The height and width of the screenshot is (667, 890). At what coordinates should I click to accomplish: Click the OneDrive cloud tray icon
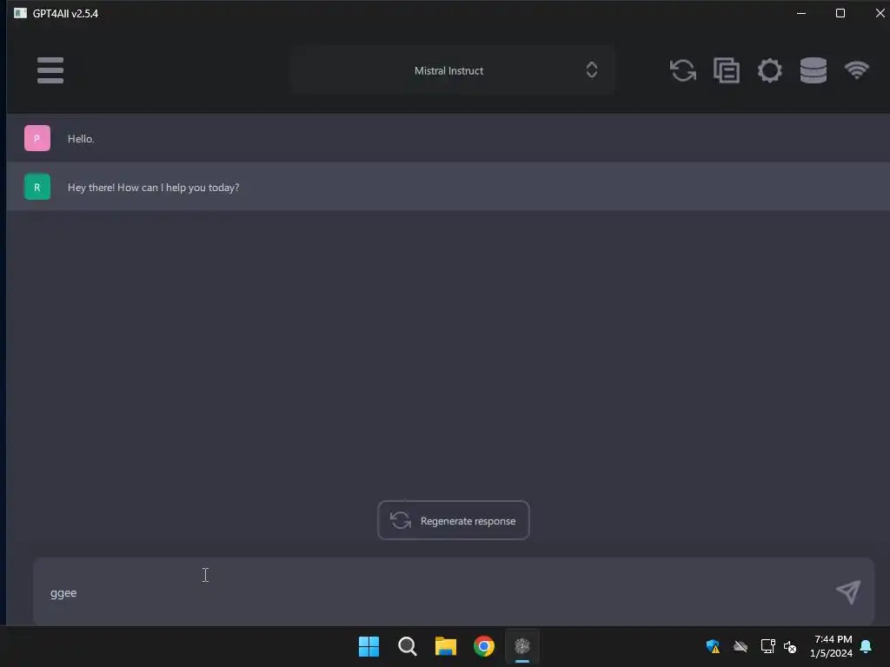pos(741,646)
